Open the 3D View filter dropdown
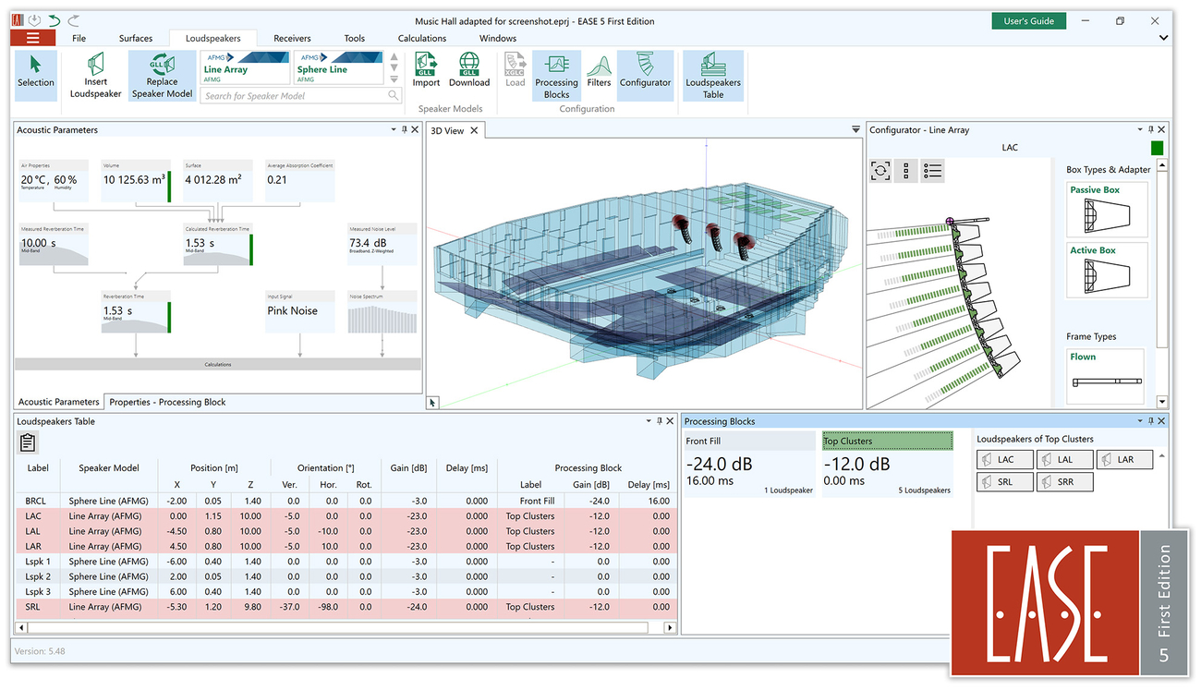1201x690 pixels. (855, 129)
